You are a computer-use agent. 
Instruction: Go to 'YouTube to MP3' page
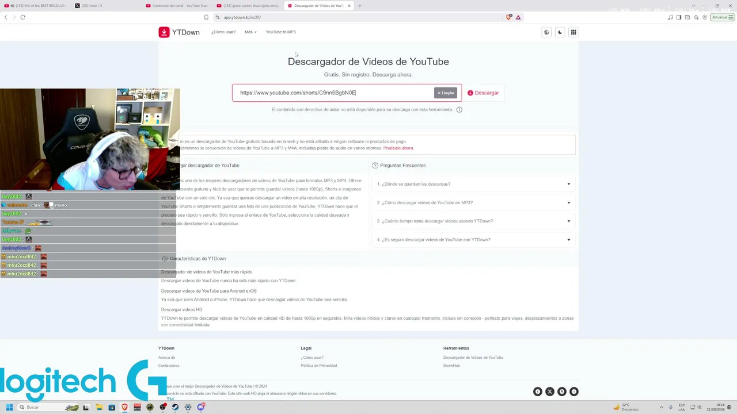(x=280, y=32)
